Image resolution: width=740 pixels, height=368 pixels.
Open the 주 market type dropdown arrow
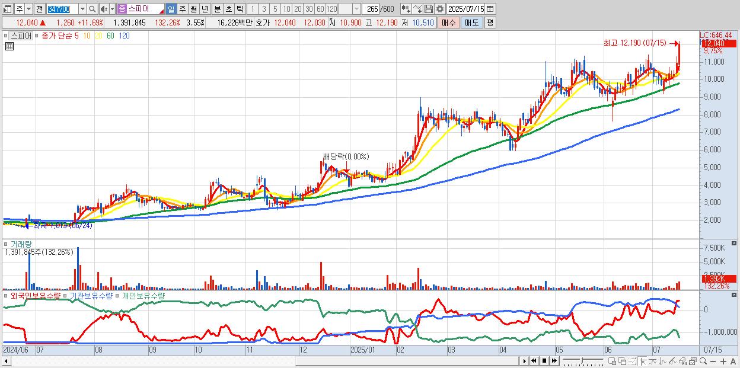[29, 9]
